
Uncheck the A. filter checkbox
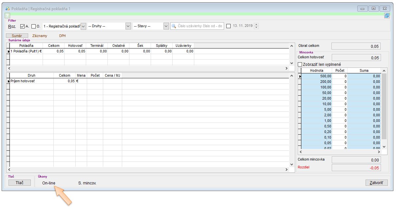(x=23, y=26)
